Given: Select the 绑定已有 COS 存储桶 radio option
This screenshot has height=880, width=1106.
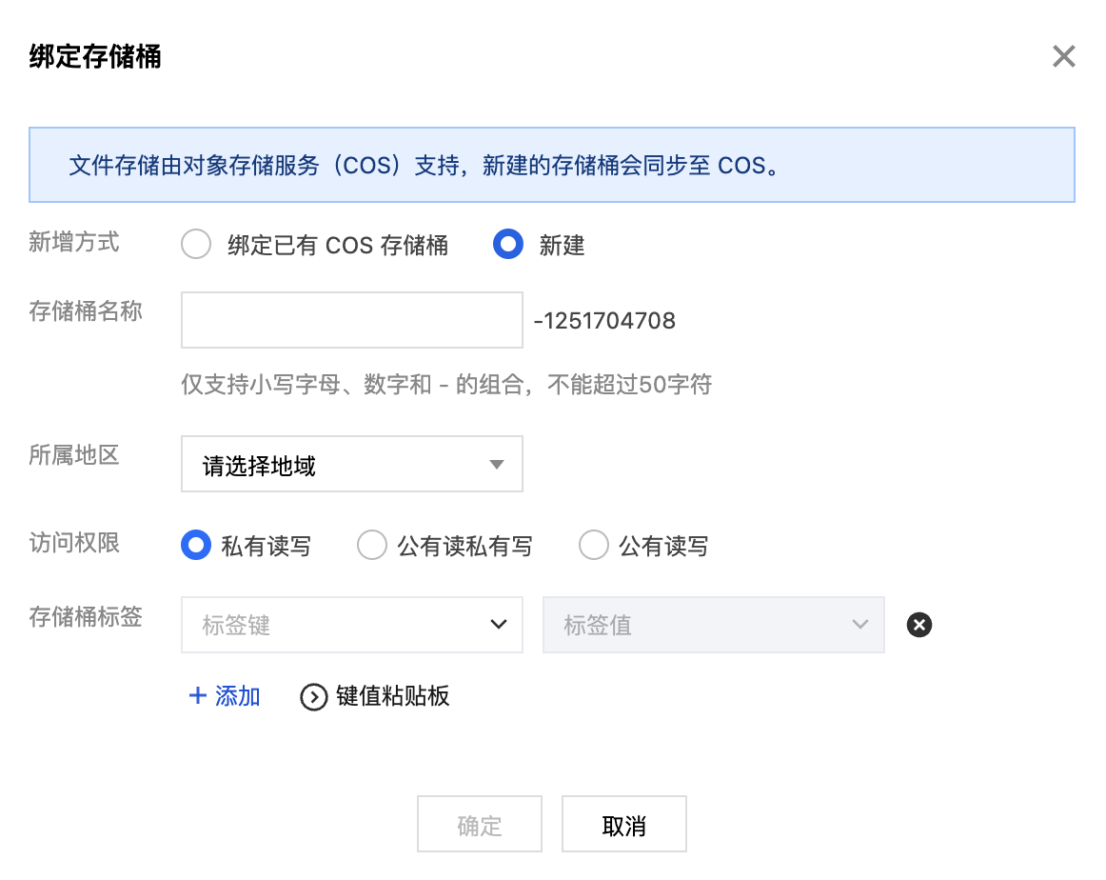Looking at the screenshot, I should point(196,246).
